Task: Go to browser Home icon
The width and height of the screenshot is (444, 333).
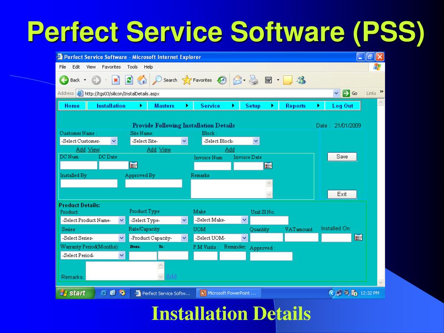Action: pos(142,80)
